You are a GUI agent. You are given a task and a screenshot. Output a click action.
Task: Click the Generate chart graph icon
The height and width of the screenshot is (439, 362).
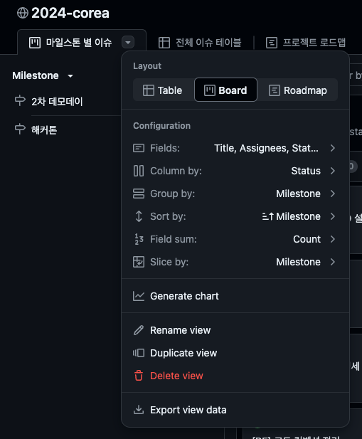(139, 296)
